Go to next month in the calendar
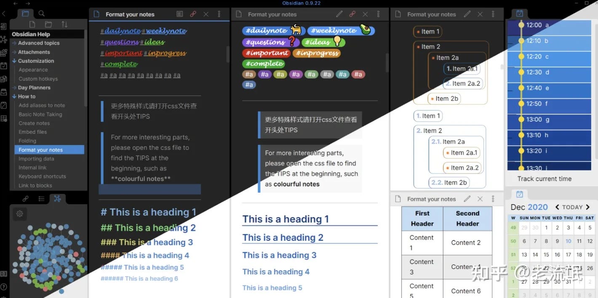Image resolution: width=598 pixels, height=298 pixels. click(x=588, y=207)
